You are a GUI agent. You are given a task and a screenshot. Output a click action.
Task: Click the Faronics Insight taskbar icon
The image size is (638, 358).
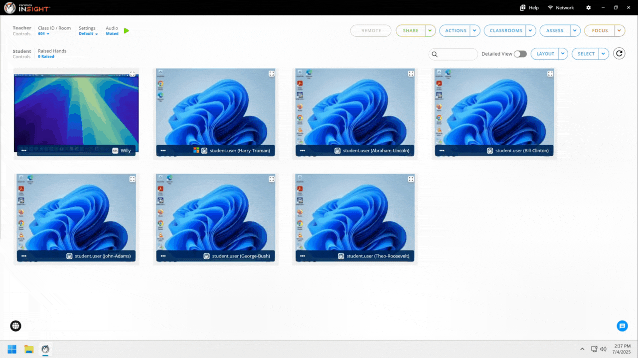(45, 349)
